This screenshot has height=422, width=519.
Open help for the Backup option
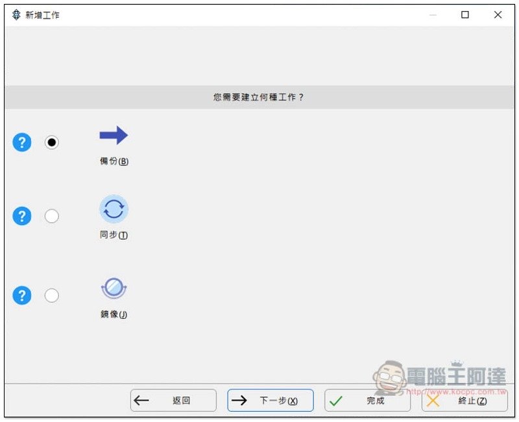[22, 142]
